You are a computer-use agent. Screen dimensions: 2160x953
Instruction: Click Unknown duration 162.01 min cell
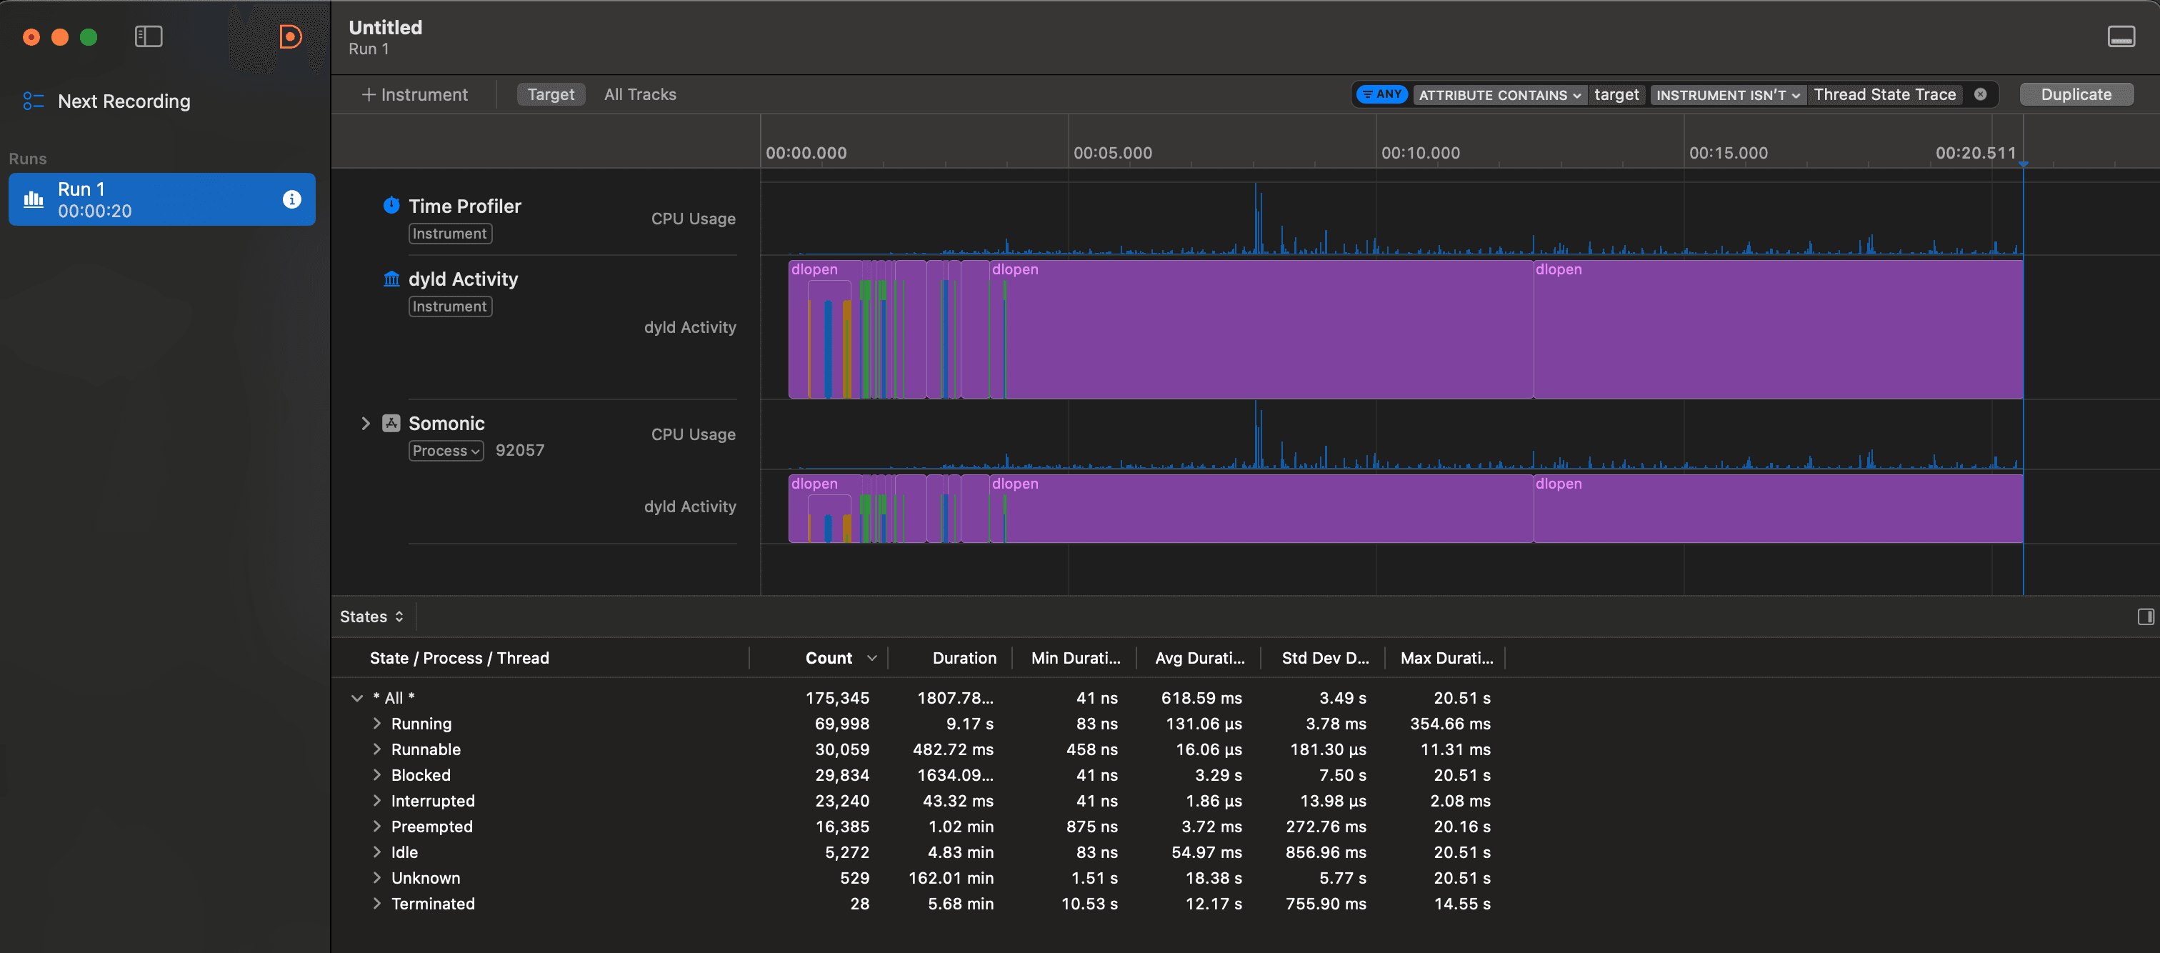click(x=950, y=878)
